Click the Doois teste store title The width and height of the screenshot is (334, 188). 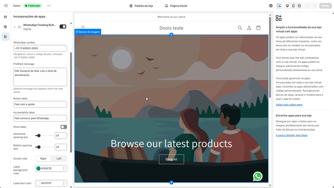[x=171, y=28]
